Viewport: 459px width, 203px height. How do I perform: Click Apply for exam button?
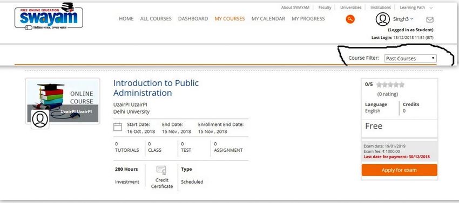(399, 170)
